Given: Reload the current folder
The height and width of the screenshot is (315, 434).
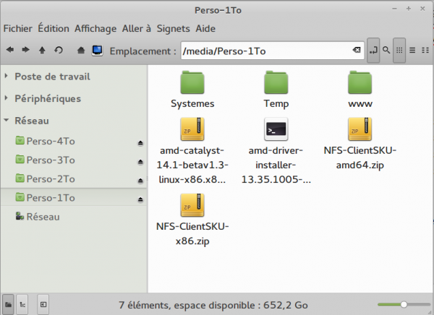Looking at the screenshot, I should pyautogui.click(x=59, y=51).
